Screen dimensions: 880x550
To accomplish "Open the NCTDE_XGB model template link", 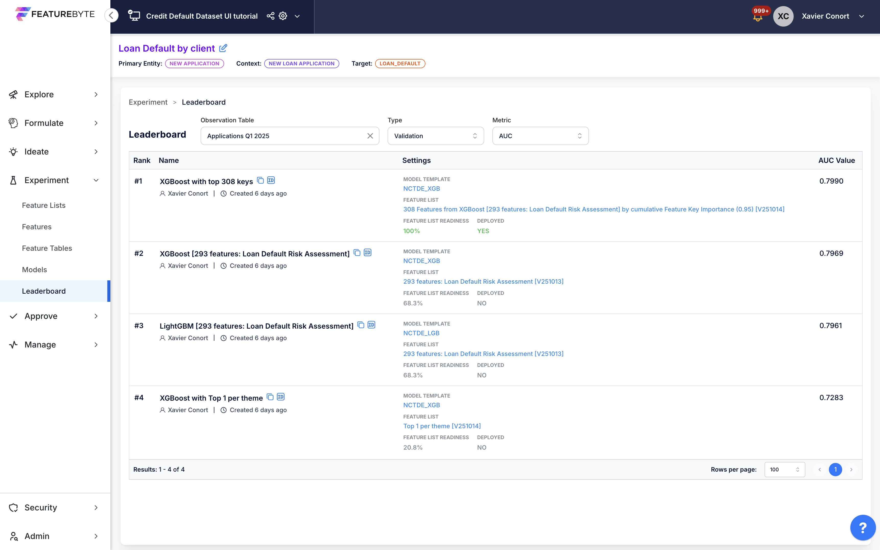I will pyautogui.click(x=421, y=188).
